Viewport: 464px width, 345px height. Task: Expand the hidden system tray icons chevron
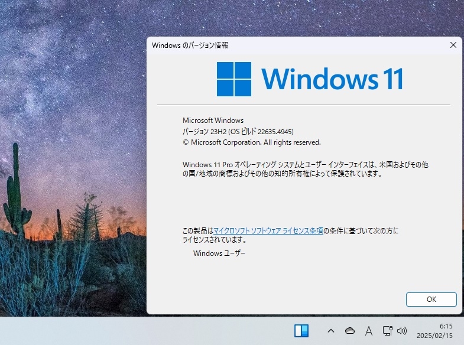(331, 330)
